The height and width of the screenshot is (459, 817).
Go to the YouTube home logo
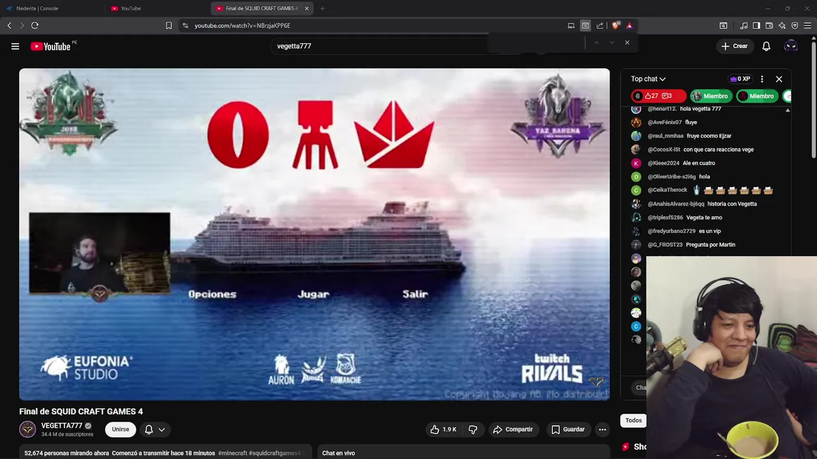(x=50, y=46)
